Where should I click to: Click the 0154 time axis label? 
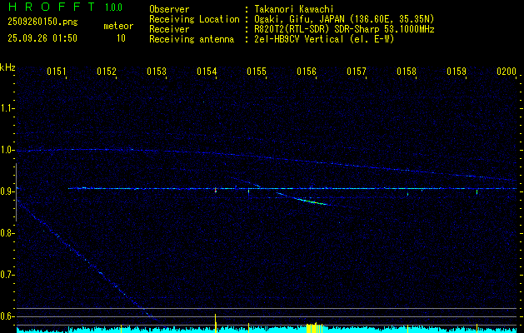(207, 72)
